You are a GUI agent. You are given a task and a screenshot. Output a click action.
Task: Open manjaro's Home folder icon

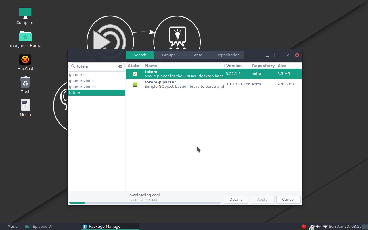click(x=25, y=37)
